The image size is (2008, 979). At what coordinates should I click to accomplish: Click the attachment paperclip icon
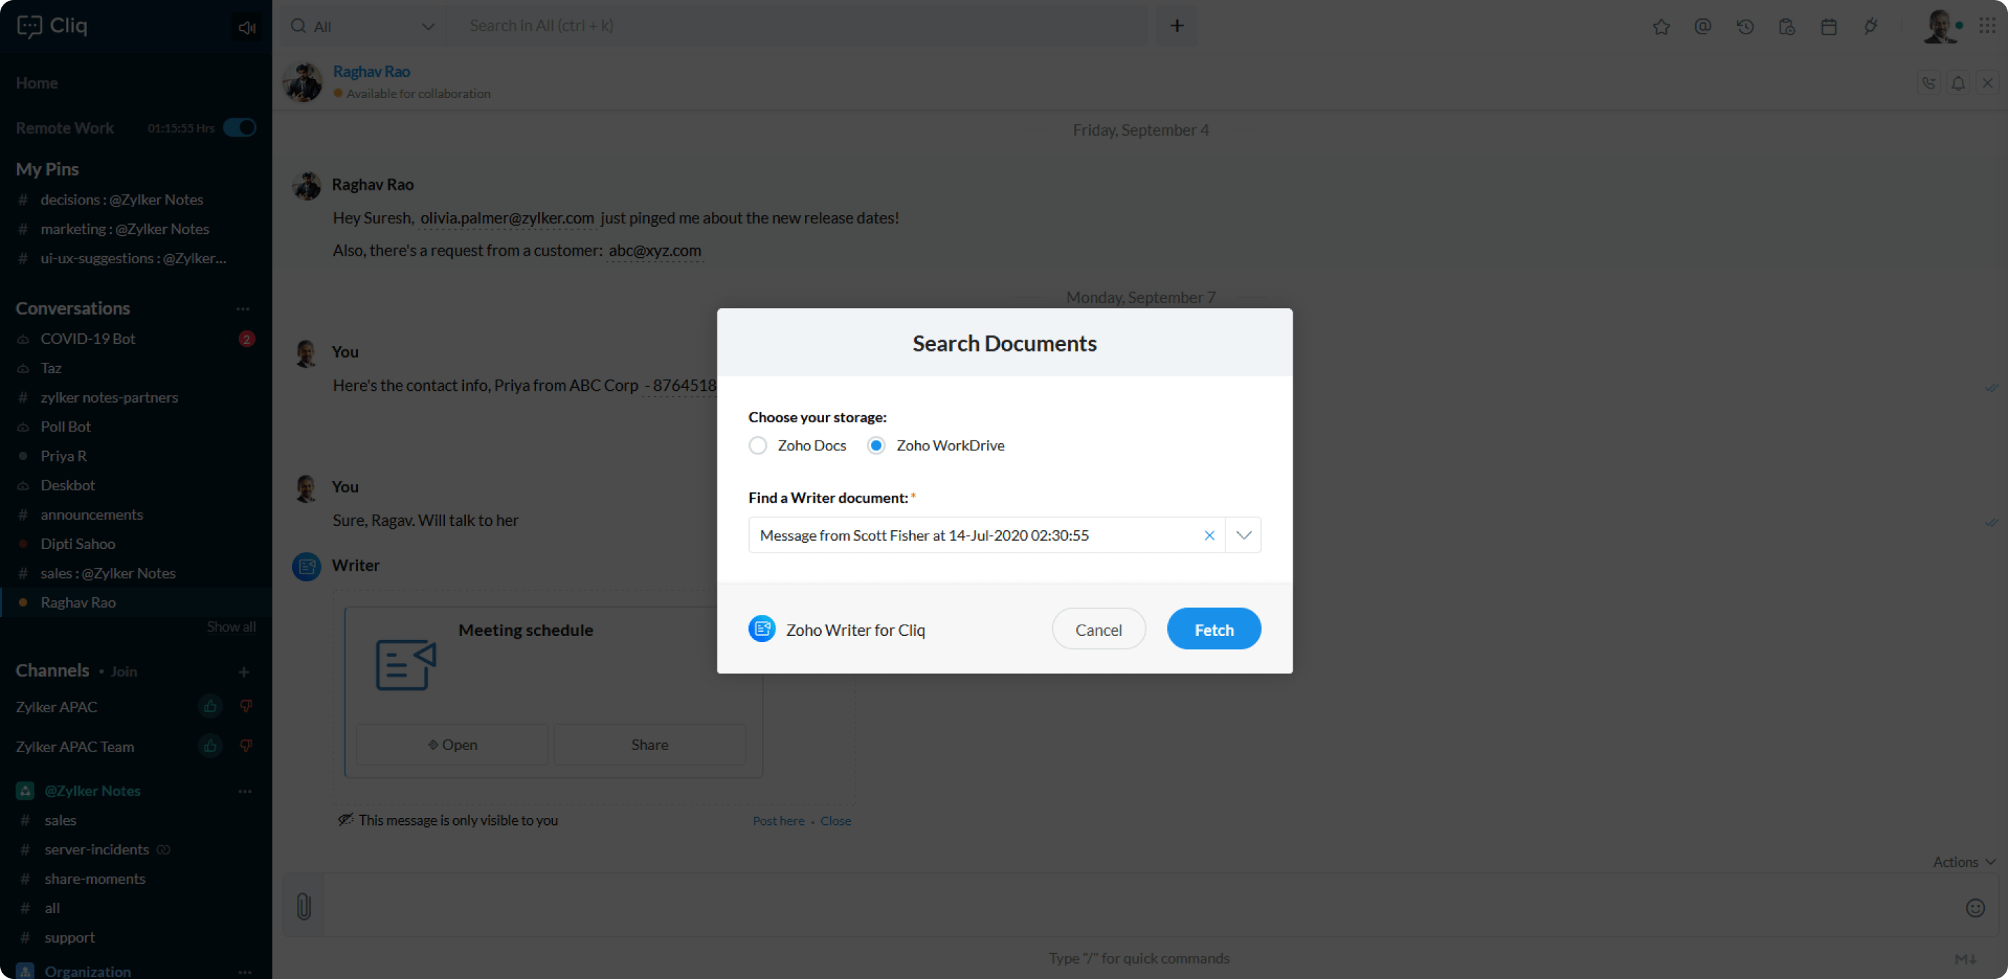tap(304, 907)
